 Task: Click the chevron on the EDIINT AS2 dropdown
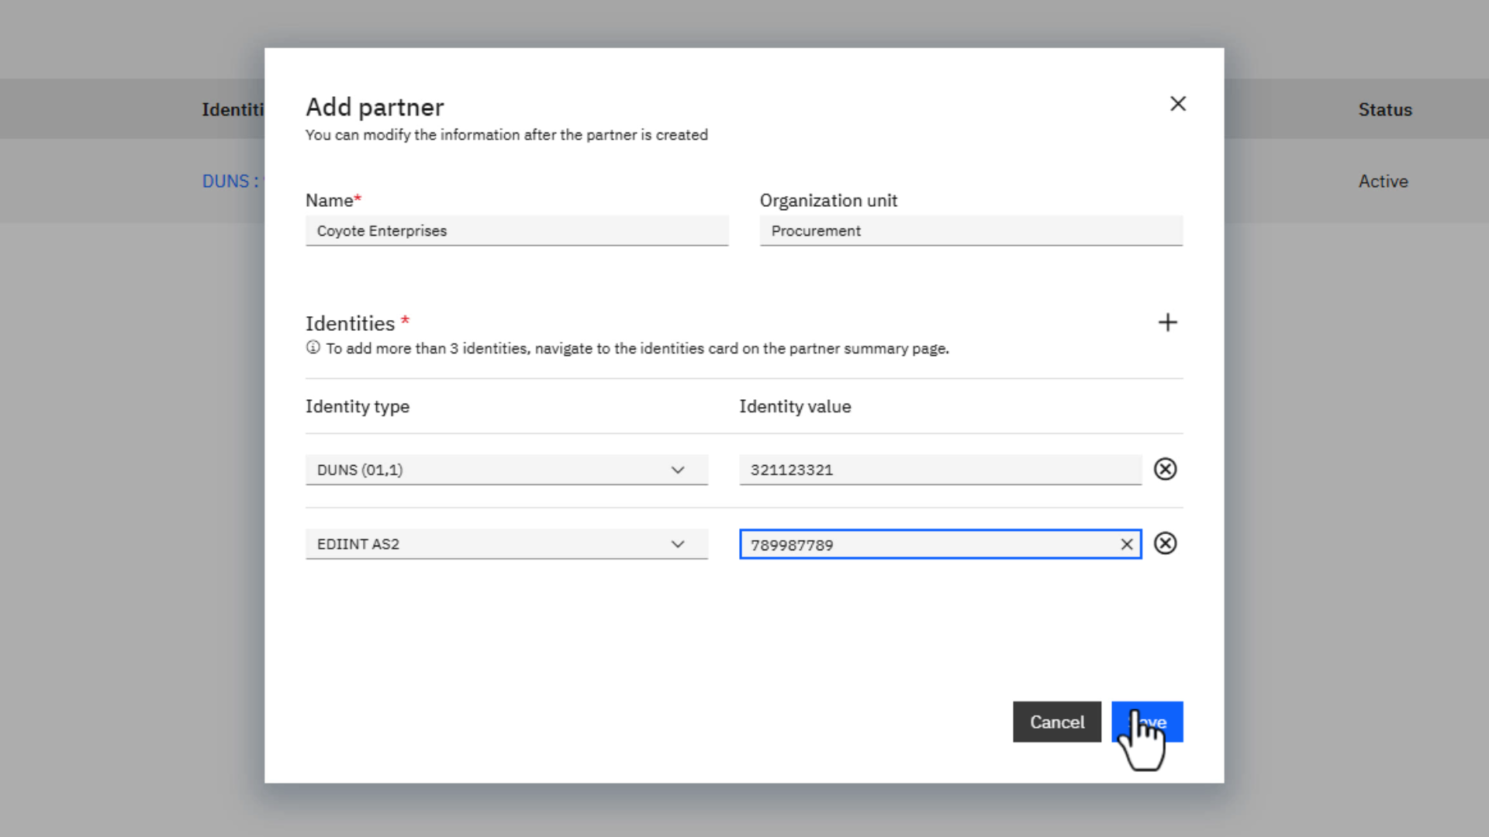(x=678, y=544)
